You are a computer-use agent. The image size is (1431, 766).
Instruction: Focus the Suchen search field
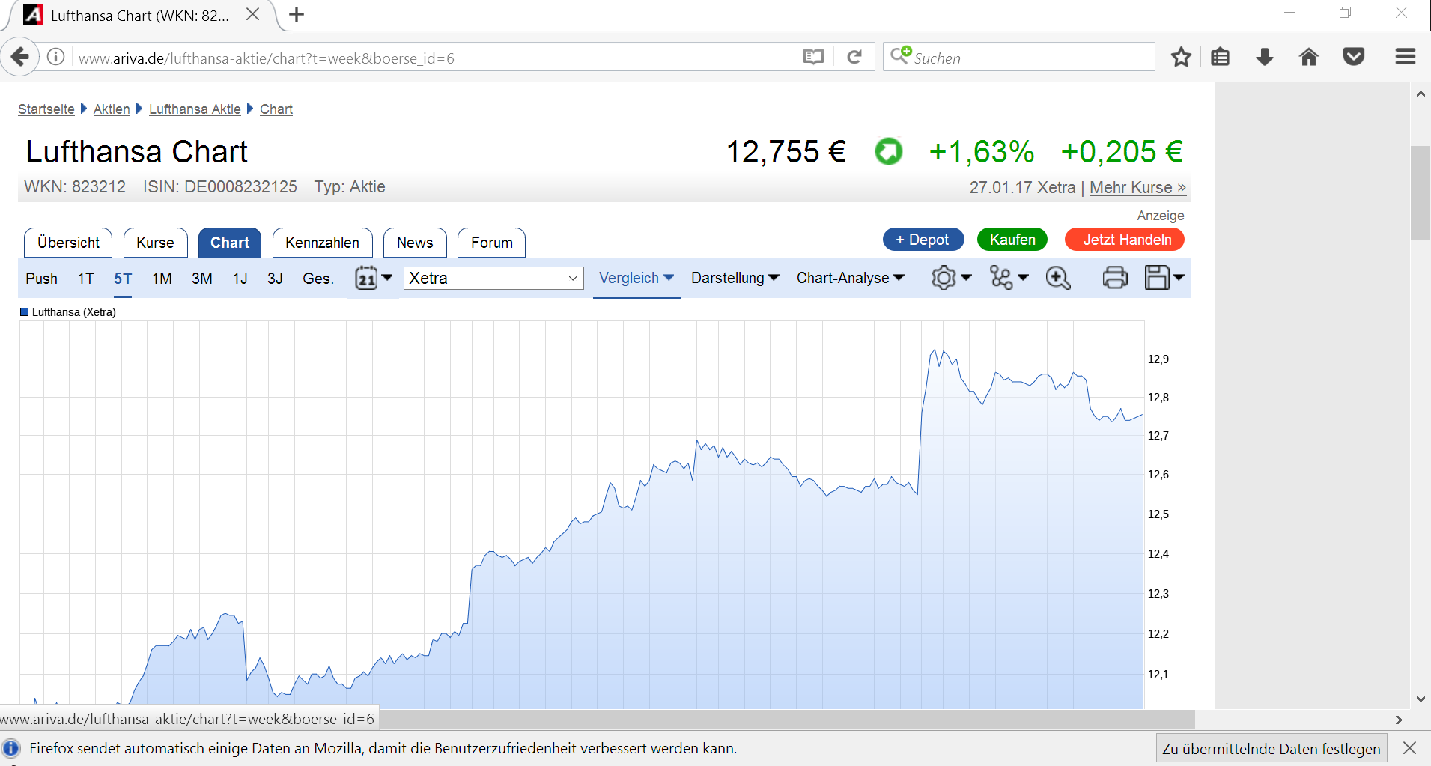tap(1019, 57)
